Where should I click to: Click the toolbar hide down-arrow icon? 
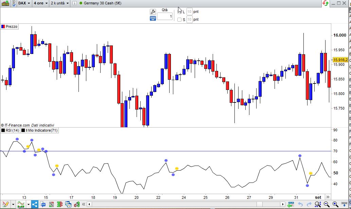[344, 204]
